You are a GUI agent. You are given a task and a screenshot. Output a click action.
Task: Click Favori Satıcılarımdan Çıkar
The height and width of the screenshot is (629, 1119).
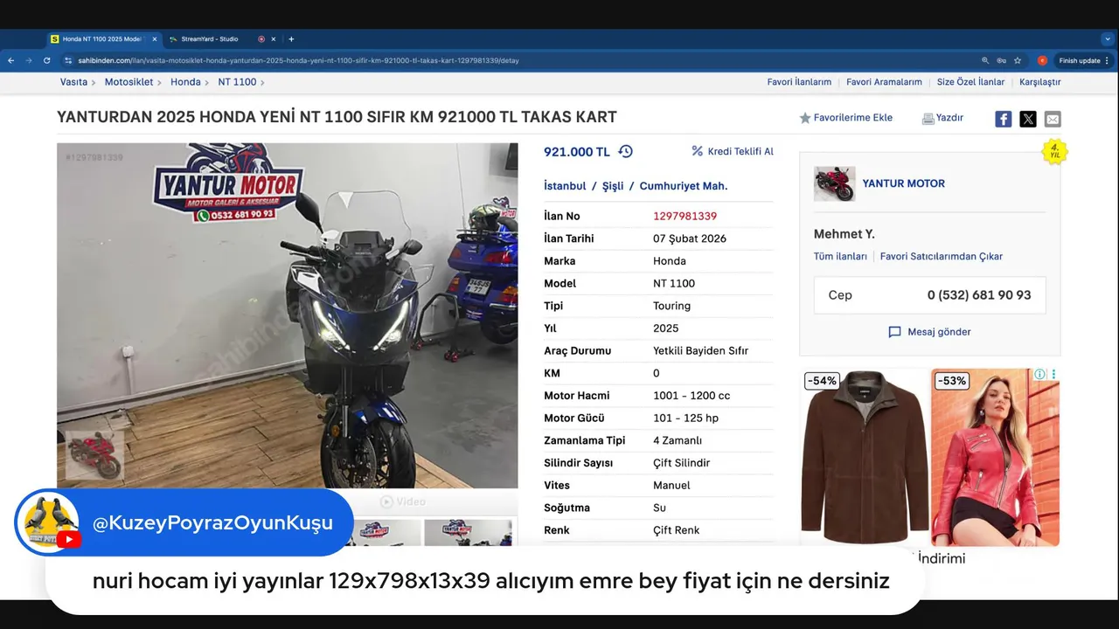(942, 257)
